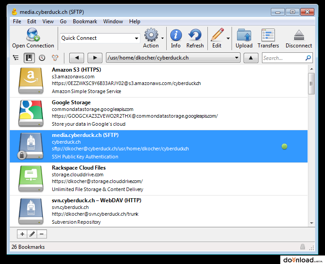The image size is (325, 264).
Task: Click SSH Public Key Authentication text
Action: pos(85,157)
